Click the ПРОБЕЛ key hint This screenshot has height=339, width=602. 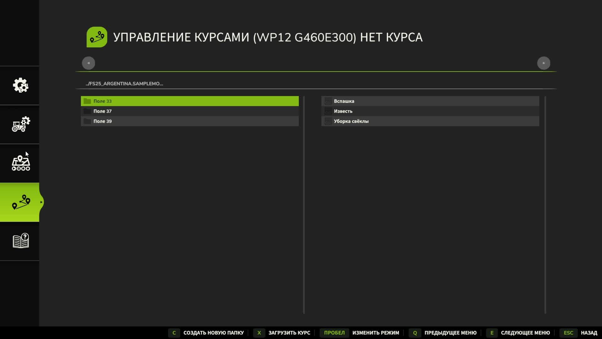click(334, 333)
